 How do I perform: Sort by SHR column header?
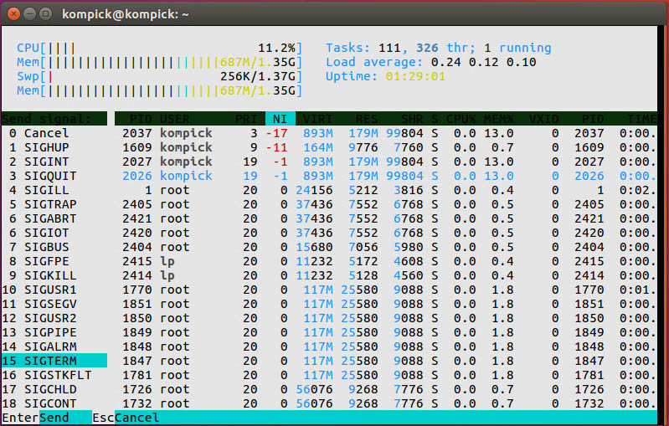(412, 119)
